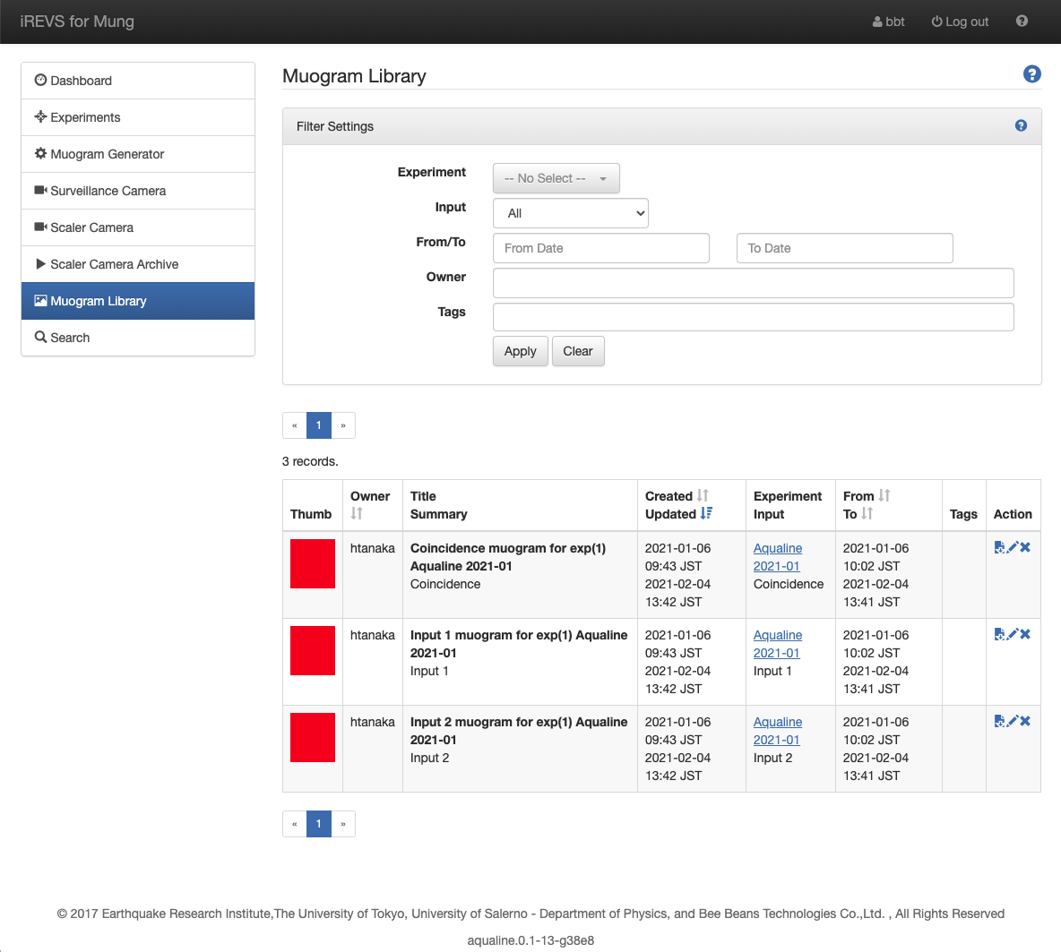Click the red thumbnail of the Coincidence muogram
This screenshot has height=952, width=1061.
(313, 563)
